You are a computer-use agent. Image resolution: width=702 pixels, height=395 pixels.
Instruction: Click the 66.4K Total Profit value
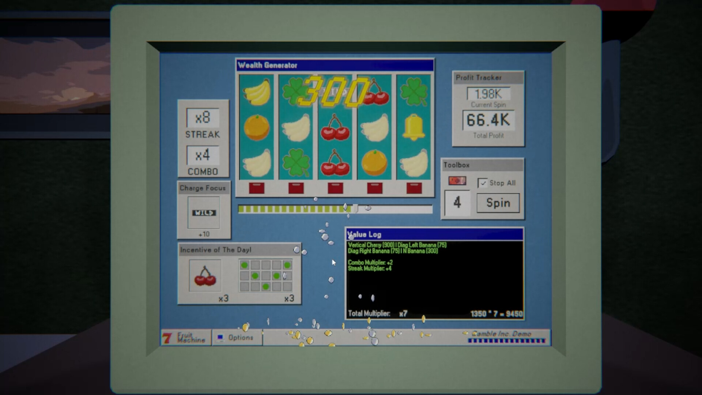click(488, 120)
